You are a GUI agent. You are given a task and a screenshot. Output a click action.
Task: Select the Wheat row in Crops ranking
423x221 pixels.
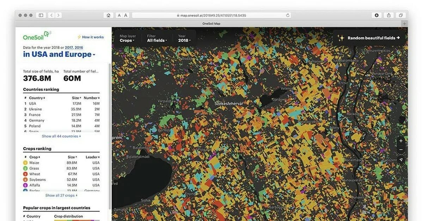[61, 174]
